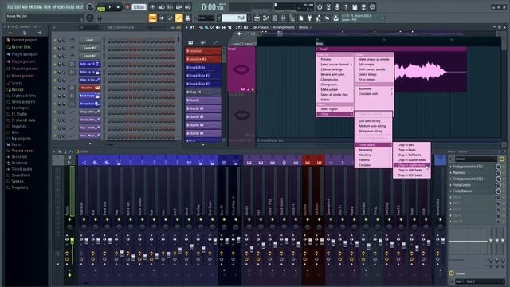Select Baseline pattern in picker
The height and width of the screenshot is (287, 510).
point(203,51)
